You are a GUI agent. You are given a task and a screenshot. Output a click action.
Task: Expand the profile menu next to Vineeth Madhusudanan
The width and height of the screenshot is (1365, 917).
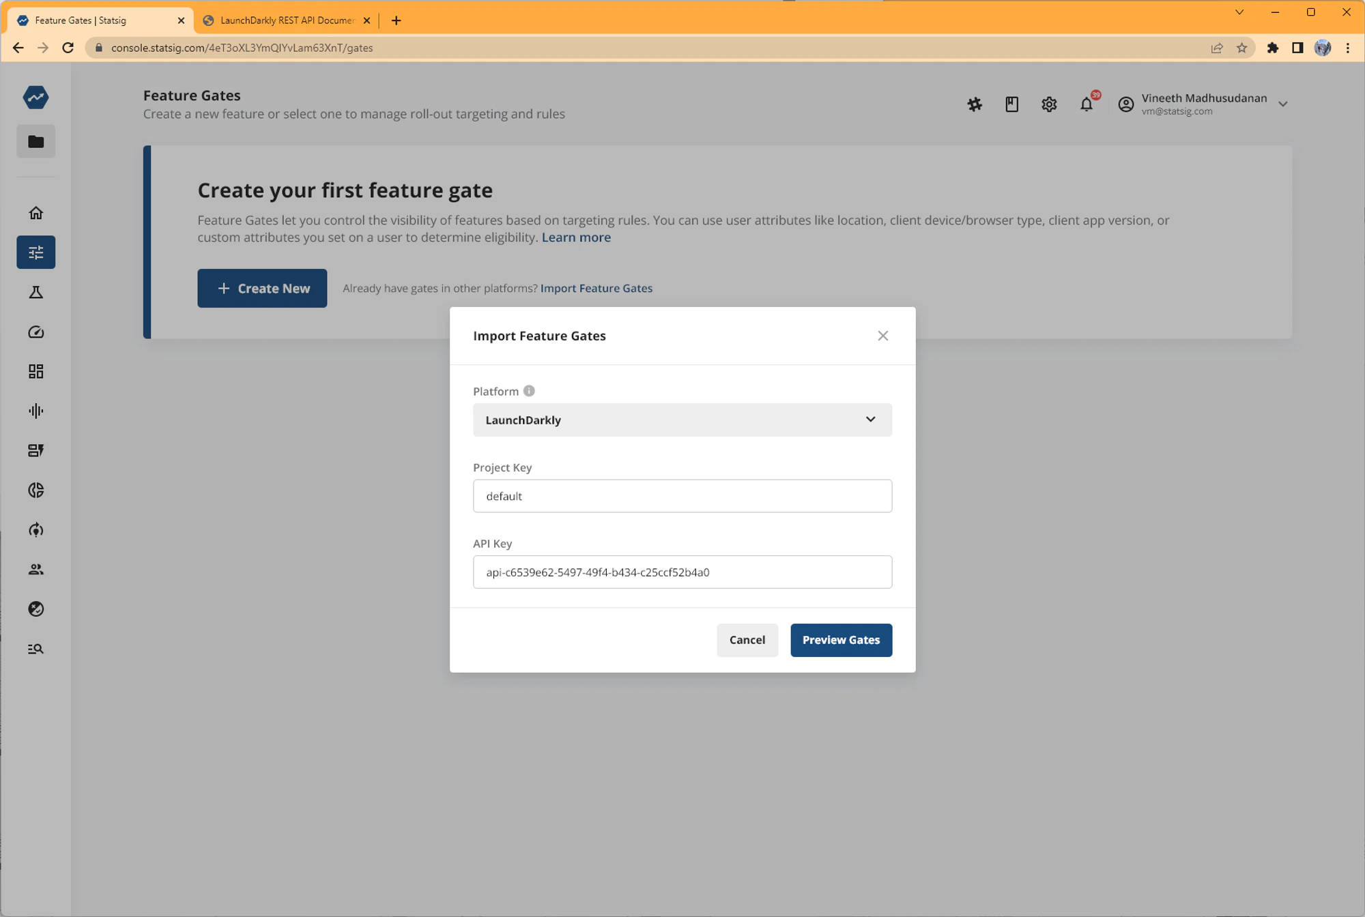(1284, 104)
